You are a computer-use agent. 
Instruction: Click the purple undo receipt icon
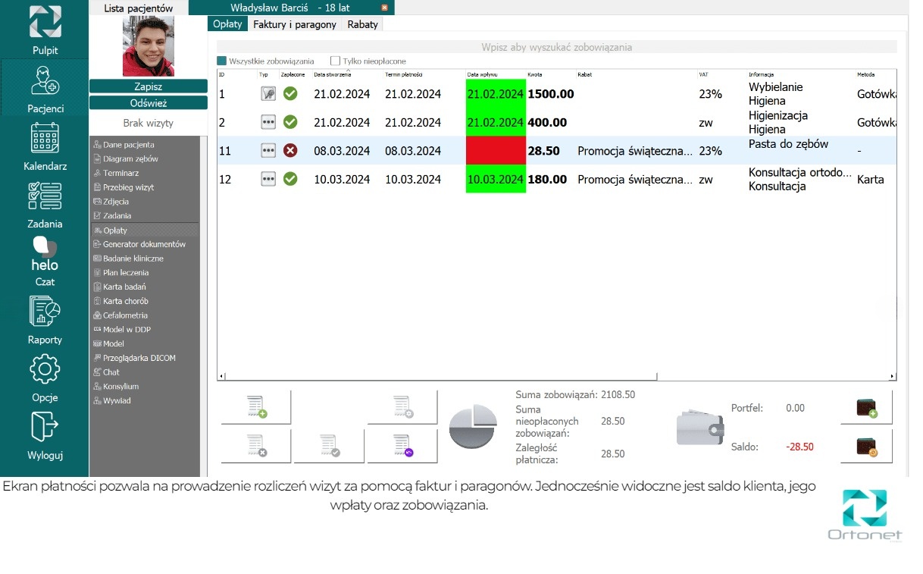click(402, 446)
